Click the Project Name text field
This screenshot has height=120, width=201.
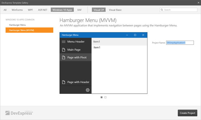(x=180, y=43)
